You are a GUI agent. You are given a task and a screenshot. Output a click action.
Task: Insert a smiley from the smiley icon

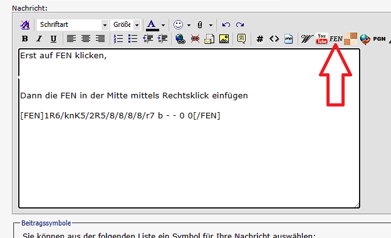coord(179,24)
